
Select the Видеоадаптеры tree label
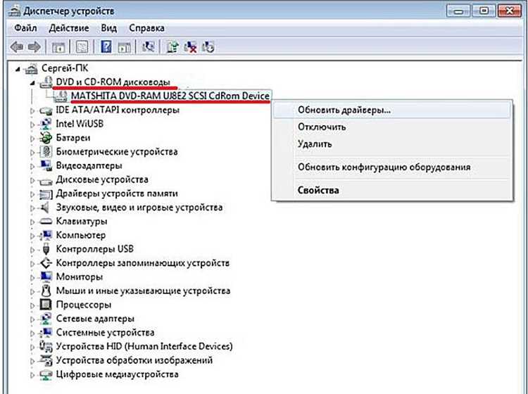(x=89, y=165)
